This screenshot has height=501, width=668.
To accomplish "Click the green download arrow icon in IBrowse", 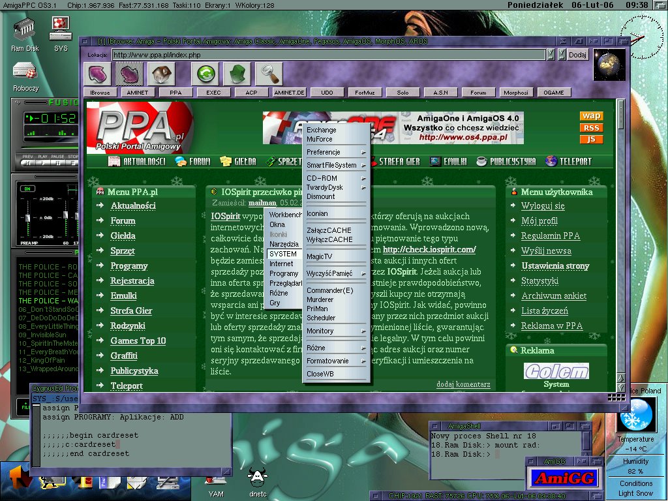I will point(237,74).
